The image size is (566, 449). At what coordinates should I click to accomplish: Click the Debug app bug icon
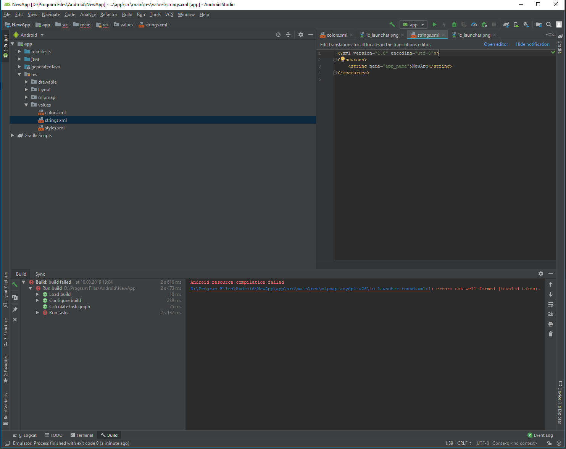[454, 24]
